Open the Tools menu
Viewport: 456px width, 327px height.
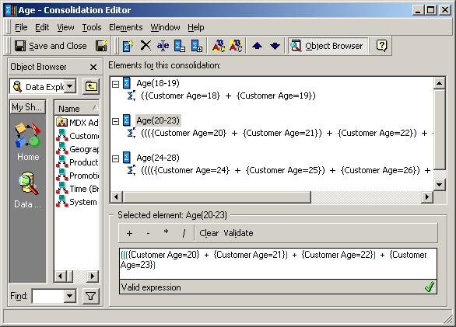pos(92,27)
